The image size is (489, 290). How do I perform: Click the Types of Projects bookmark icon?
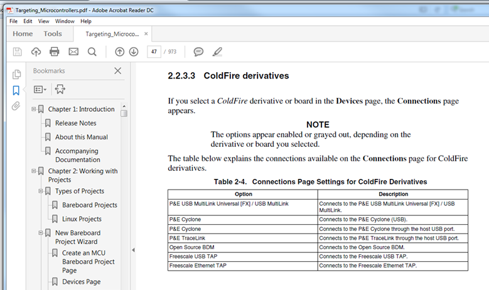[48, 191]
